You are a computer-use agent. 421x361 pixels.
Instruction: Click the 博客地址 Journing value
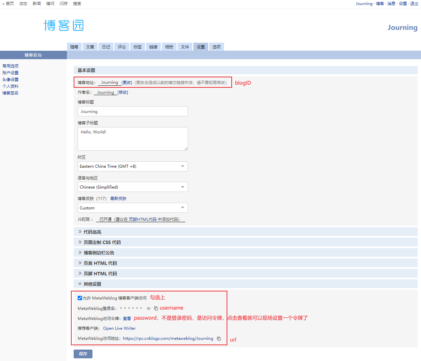click(110, 83)
